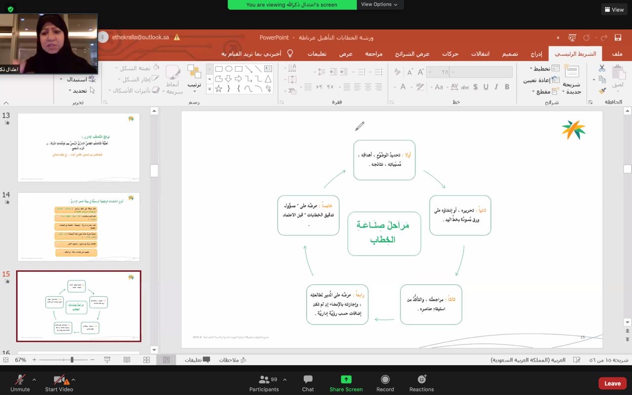Viewport: 632px width, 395px height.
Task: Click the green Share Screen button
Action: (x=346, y=383)
